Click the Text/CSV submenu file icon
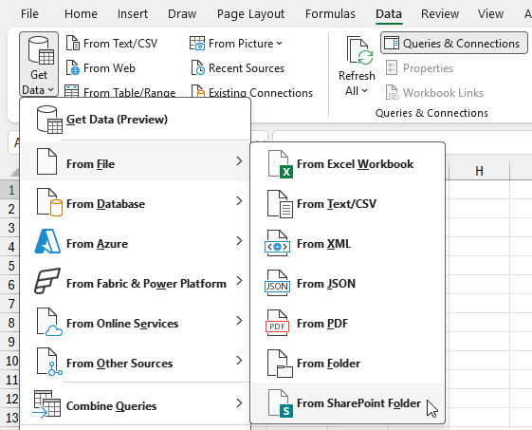The height and width of the screenshot is (430, 532). click(280, 204)
